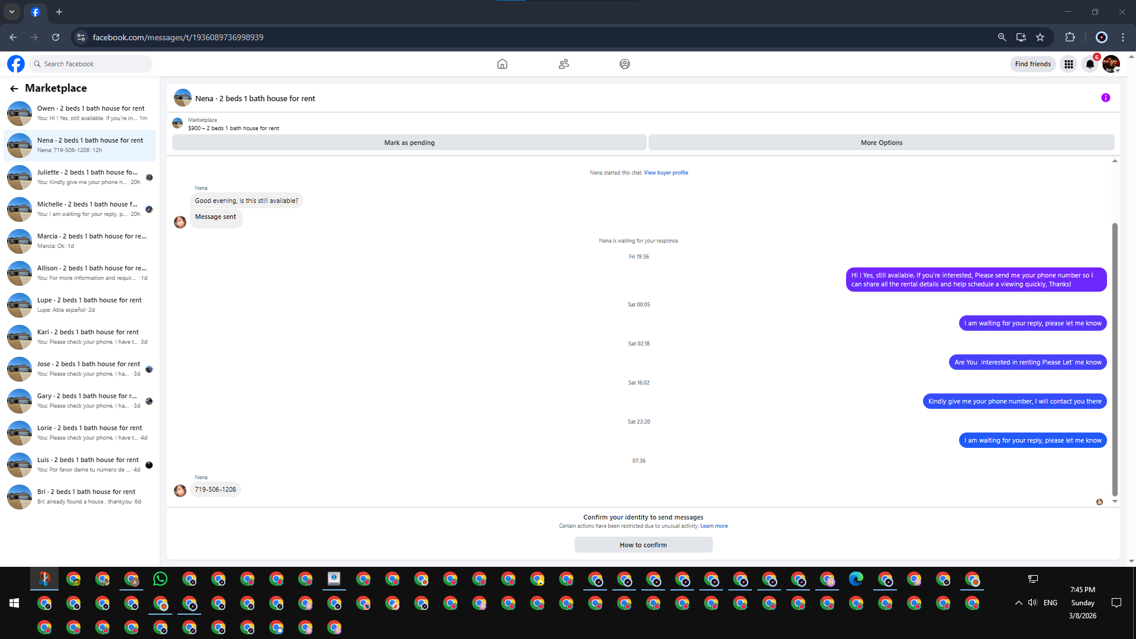
Task: Open the Groups icon in top navigation
Action: click(624, 64)
